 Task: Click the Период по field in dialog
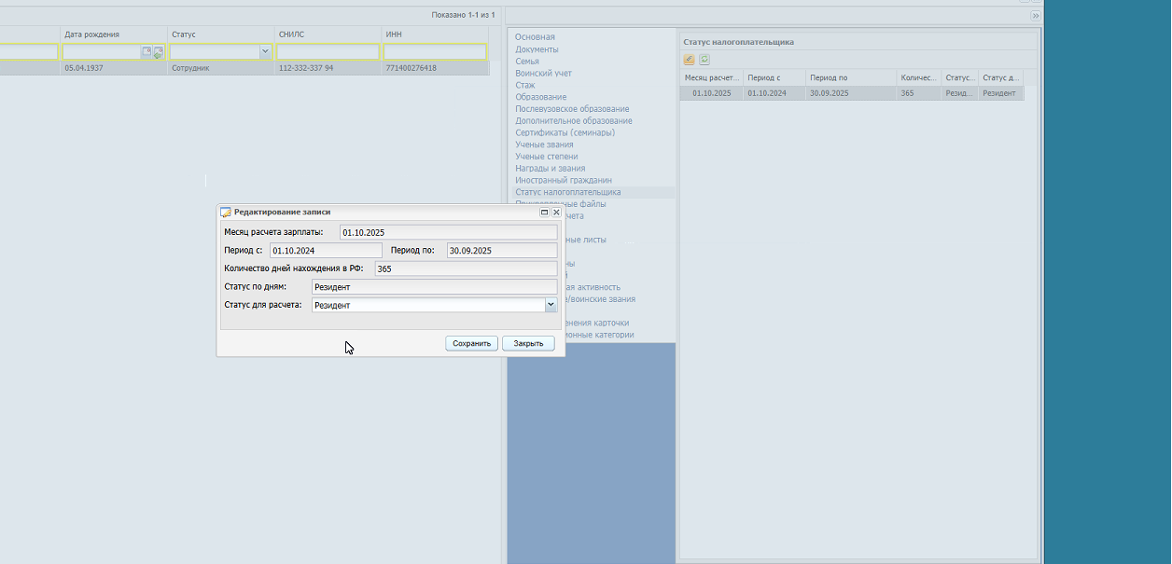pos(501,251)
